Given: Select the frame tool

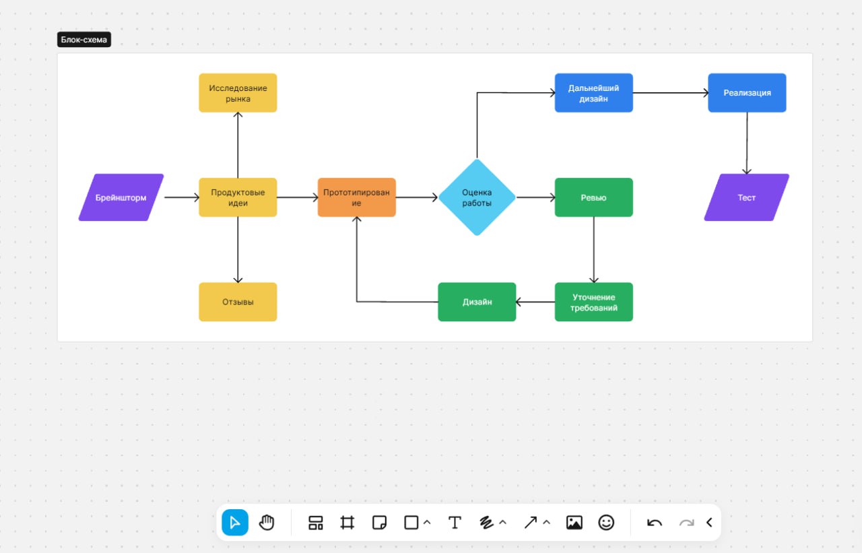Looking at the screenshot, I should [347, 523].
